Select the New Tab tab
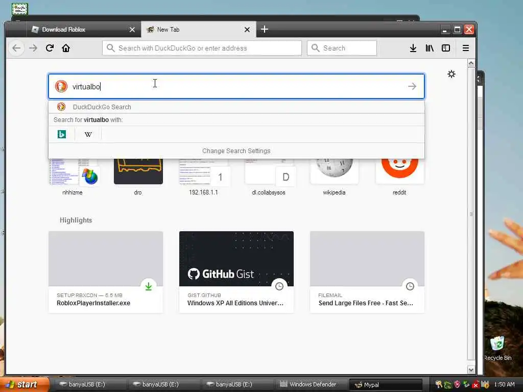523x392 pixels. coord(199,30)
